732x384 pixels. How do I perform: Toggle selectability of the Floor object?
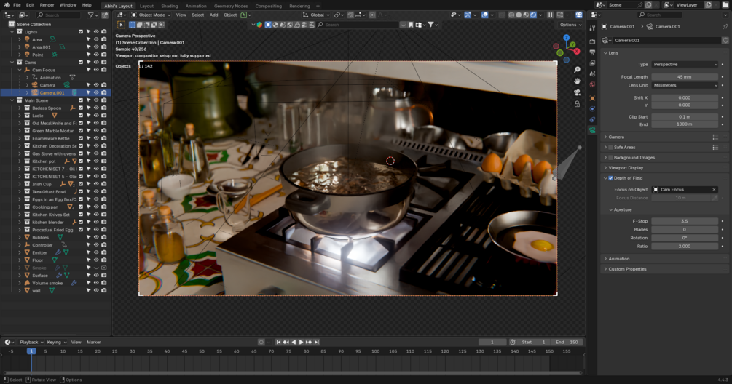tap(88, 260)
